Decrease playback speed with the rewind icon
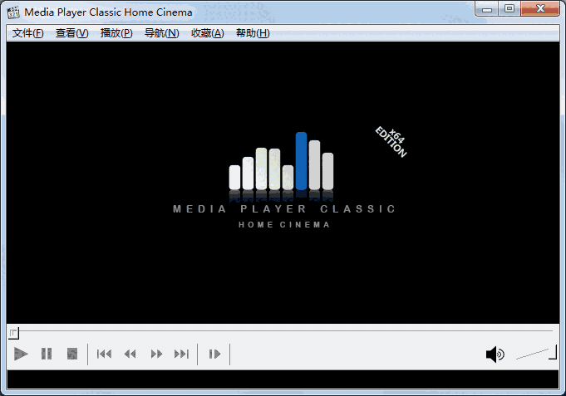The width and height of the screenshot is (566, 396). click(x=130, y=354)
